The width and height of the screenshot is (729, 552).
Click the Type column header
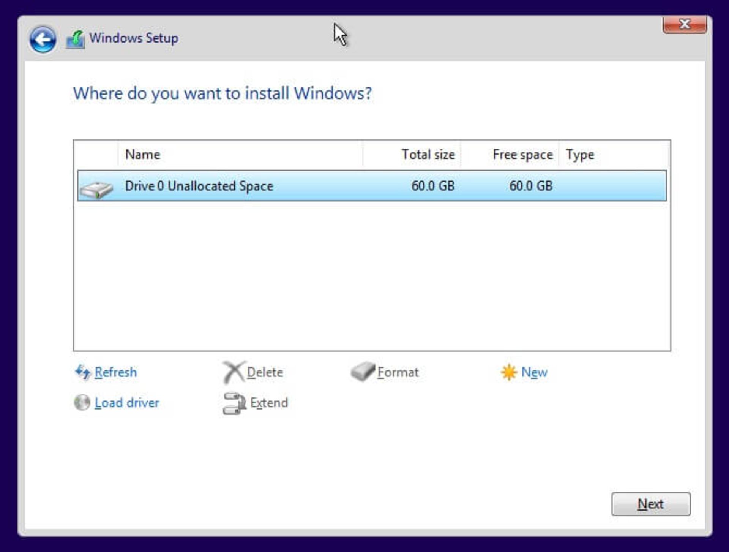(x=614, y=155)
